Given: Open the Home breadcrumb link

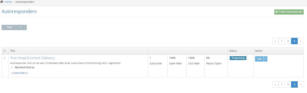Looking at the screenshot, I should [x=8, y=2].
